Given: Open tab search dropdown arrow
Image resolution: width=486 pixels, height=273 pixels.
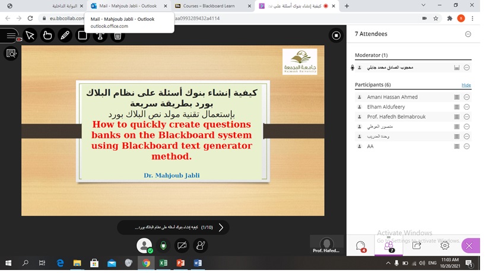Looking at the screenshot, I should (x=423, y=5).
